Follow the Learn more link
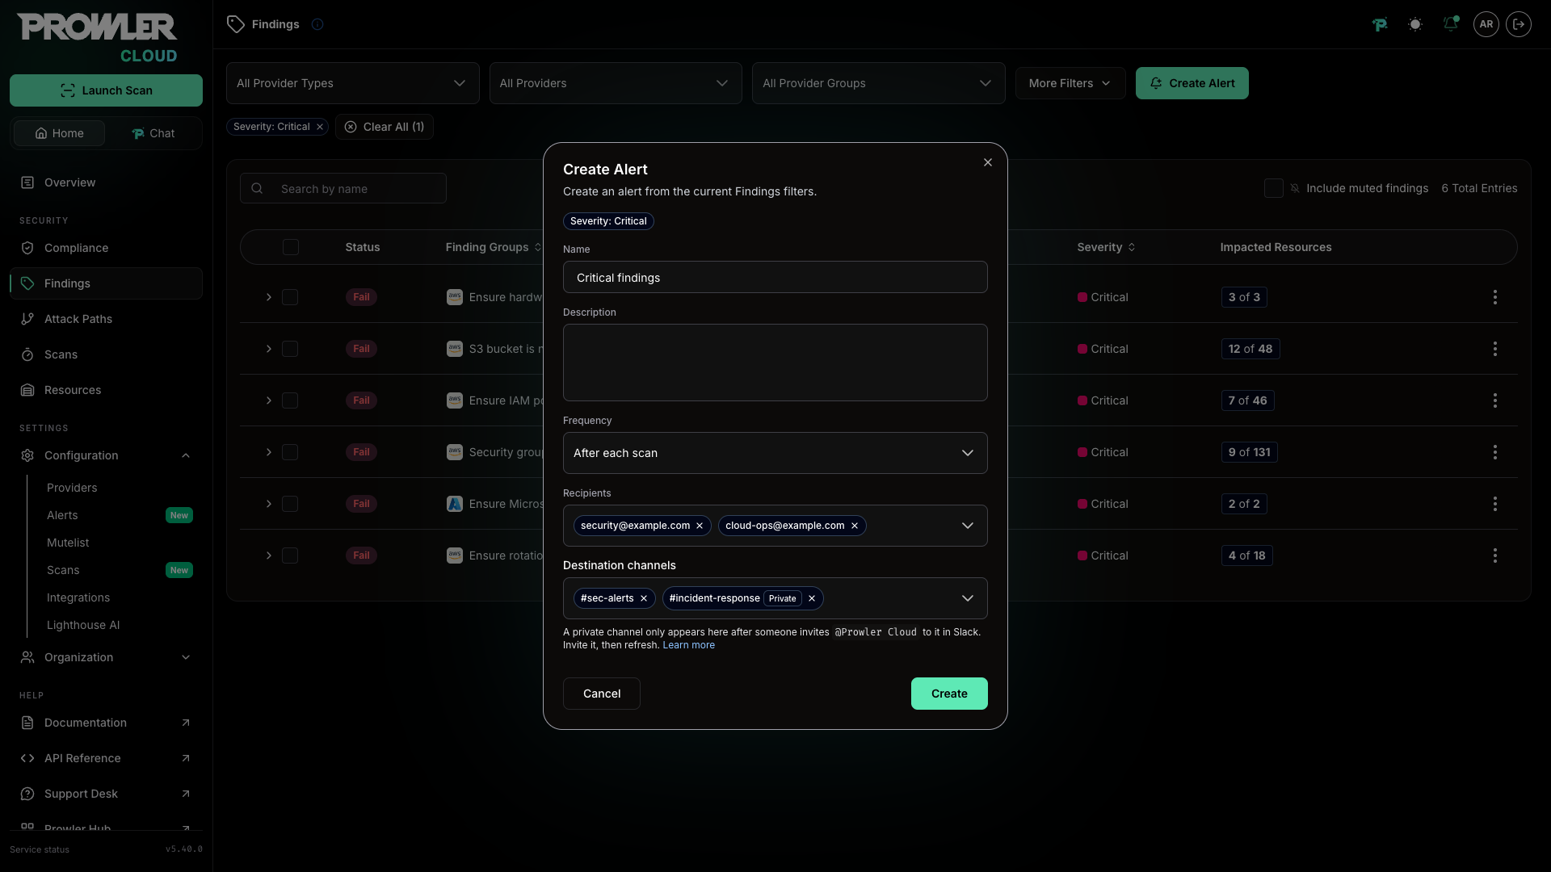The height and width of the screenshot is (872, 1551). pos(689,645)
